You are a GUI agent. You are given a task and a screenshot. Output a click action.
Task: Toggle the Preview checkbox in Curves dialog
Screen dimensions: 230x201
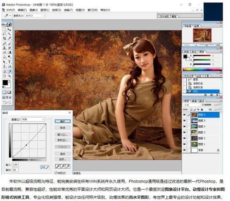pos(56,173)
